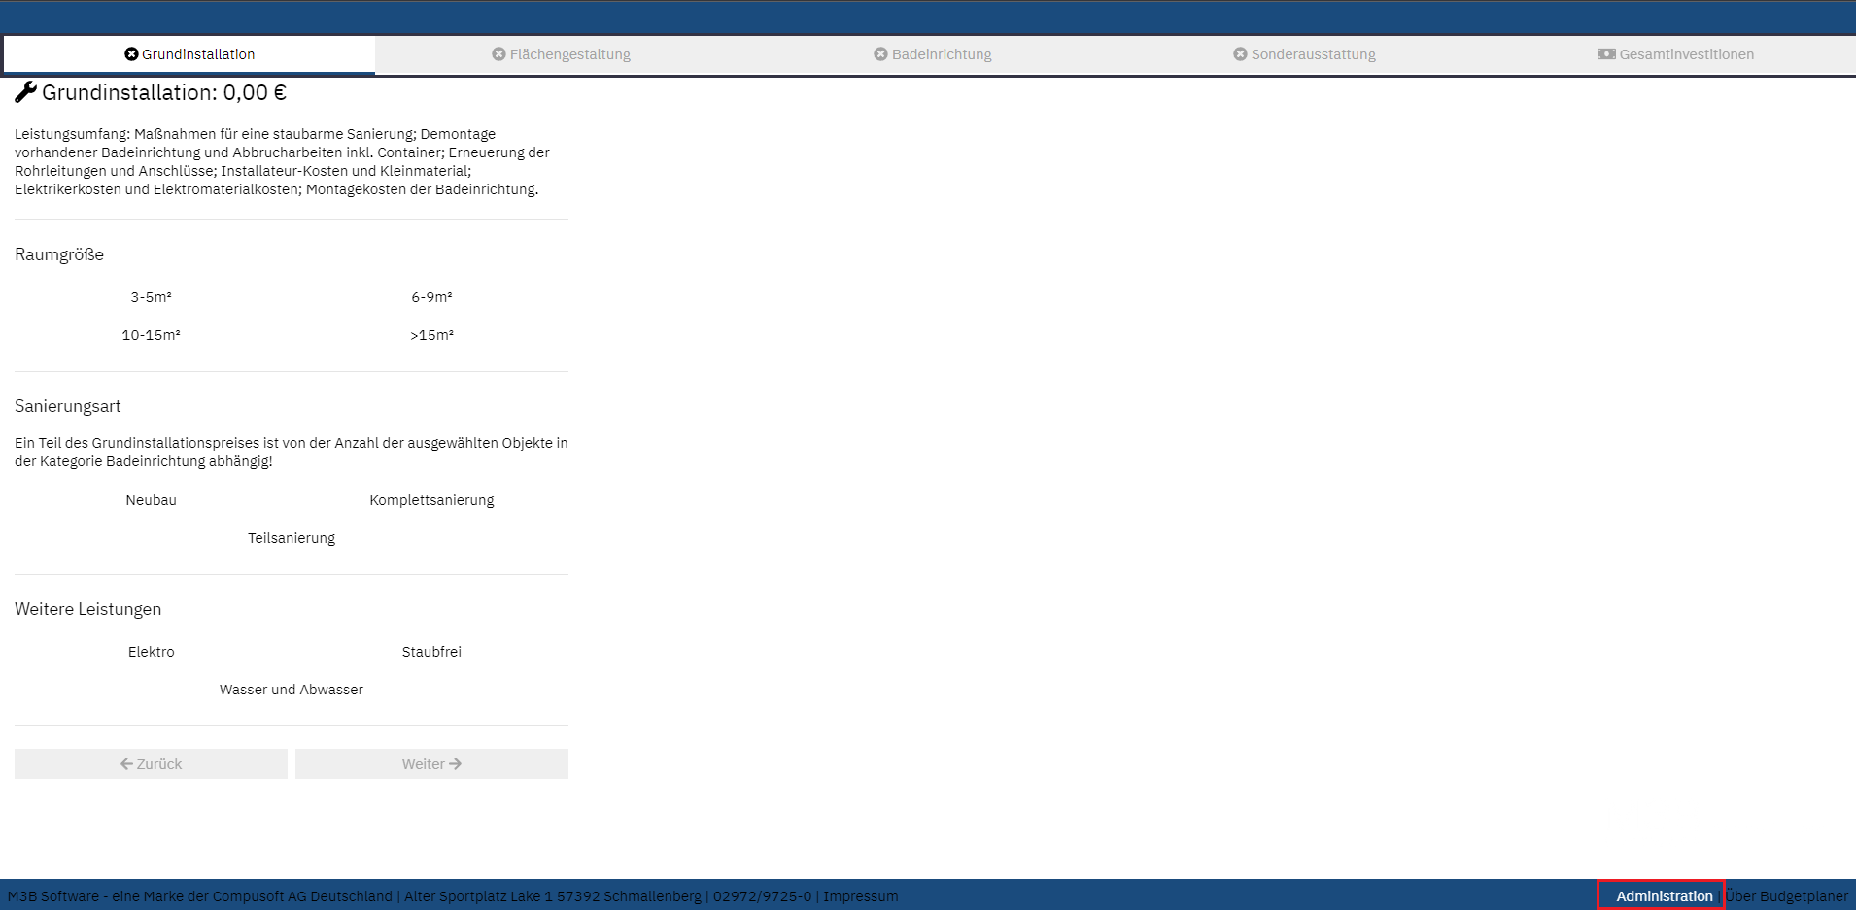Viewport: 1856px width, 910px height.
Task: Click the wrench icon next to Grundinstallation heading
Action: coord(26,92)
